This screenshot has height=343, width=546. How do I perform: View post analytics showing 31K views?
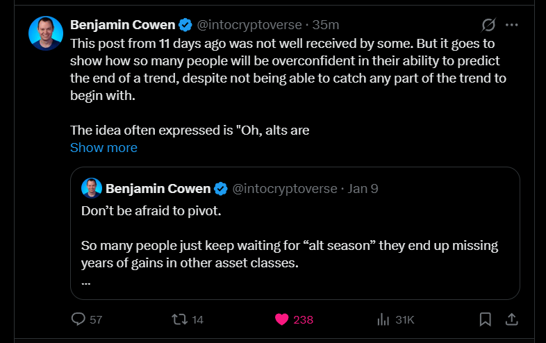pyautogui.click(x=382, y=319)
